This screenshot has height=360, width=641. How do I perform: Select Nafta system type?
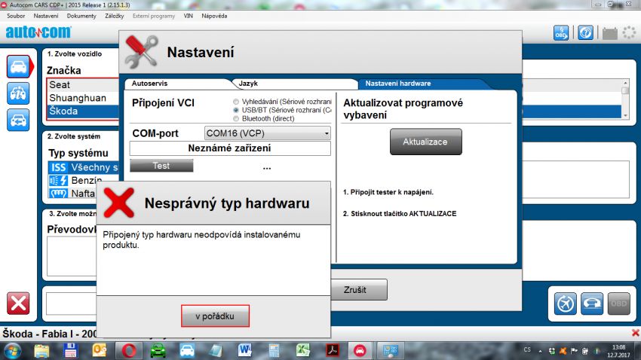click(x=72, y=193)
